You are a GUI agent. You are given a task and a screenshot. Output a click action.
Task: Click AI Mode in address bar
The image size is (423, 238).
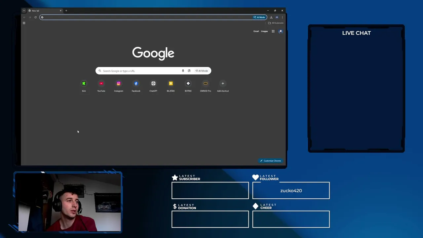(259, 17)
